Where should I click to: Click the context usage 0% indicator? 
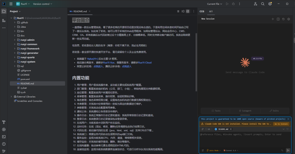point(208,129)
